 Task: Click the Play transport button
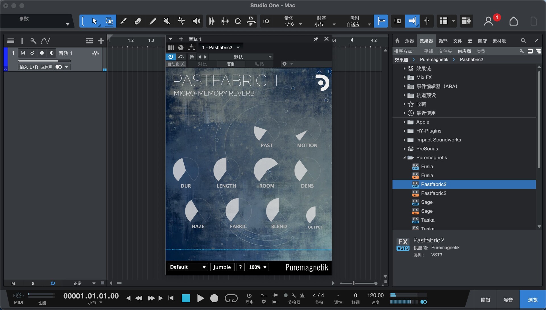[x=200, y=298]
